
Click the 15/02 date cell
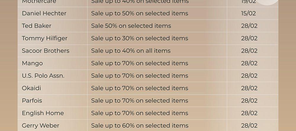tap(248, 13)
